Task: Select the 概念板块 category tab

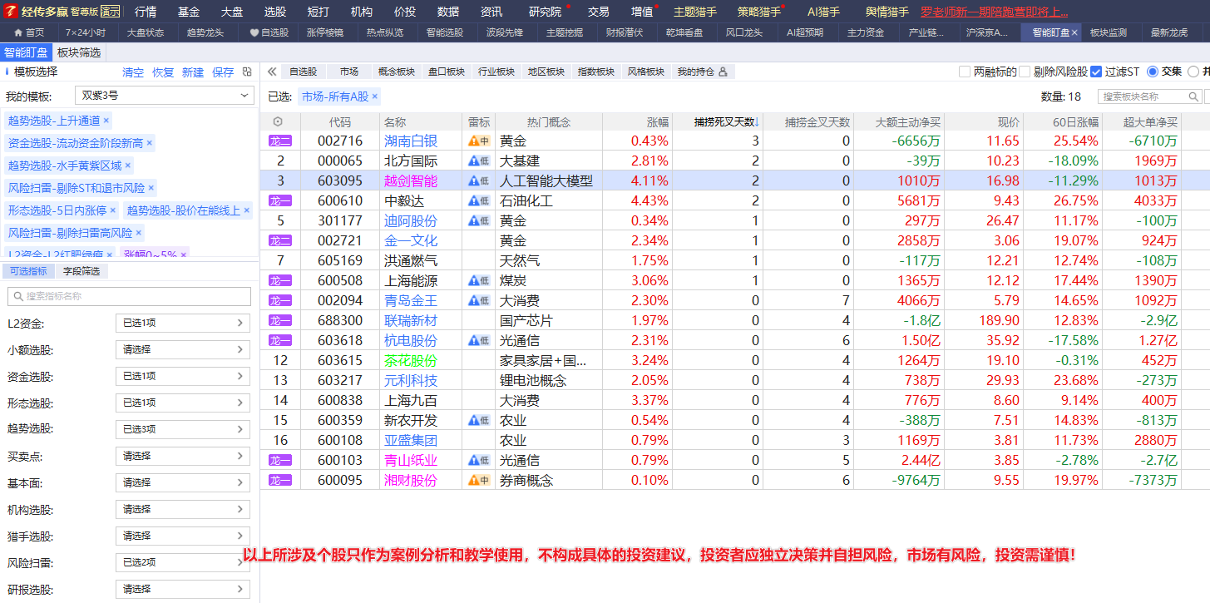Action: tap(396, 72)
